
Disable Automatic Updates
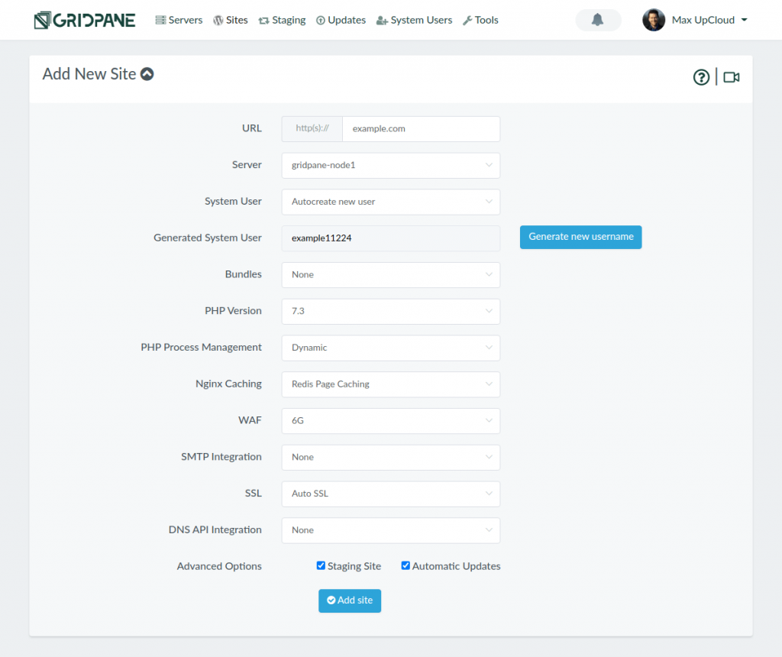tap(405, 565)
